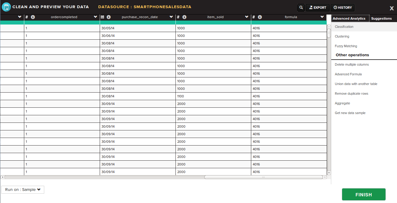Choose Remove duplicate rows operation

click(351, 93)
